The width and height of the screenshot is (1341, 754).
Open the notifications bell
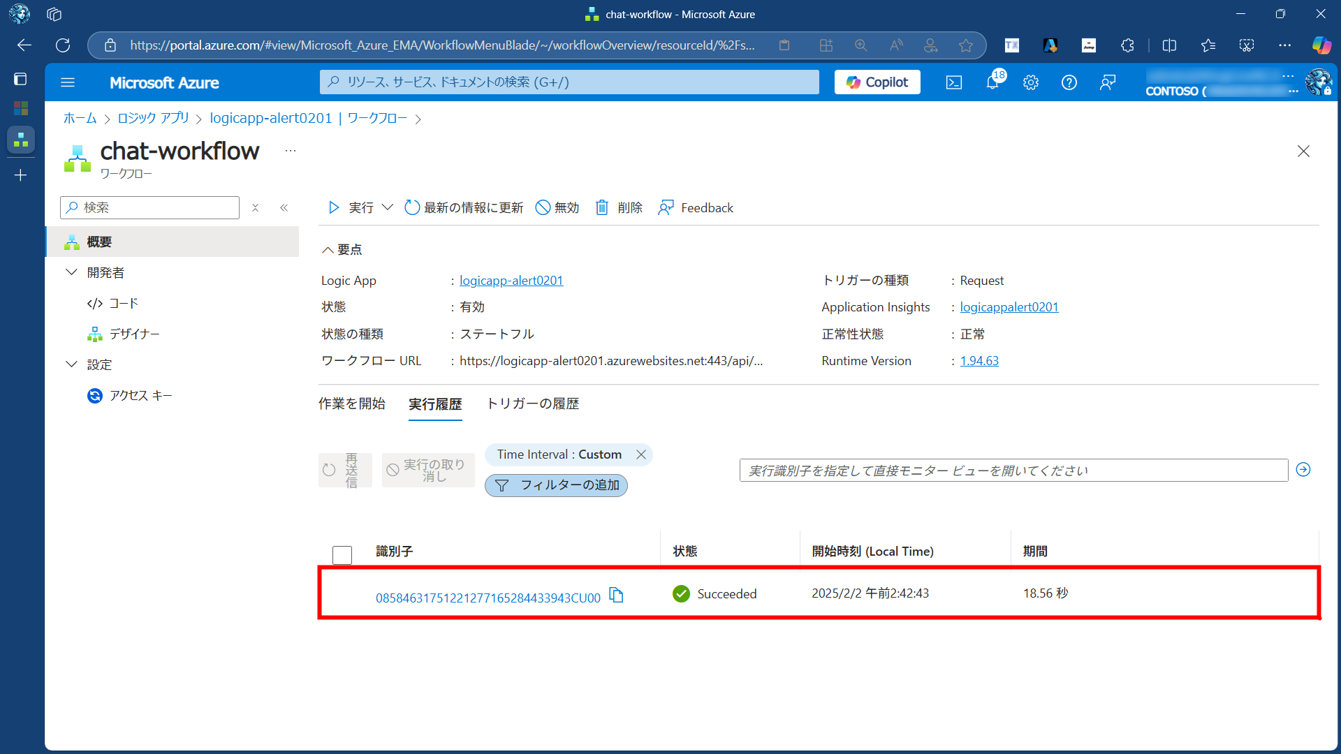click(992, 82)
